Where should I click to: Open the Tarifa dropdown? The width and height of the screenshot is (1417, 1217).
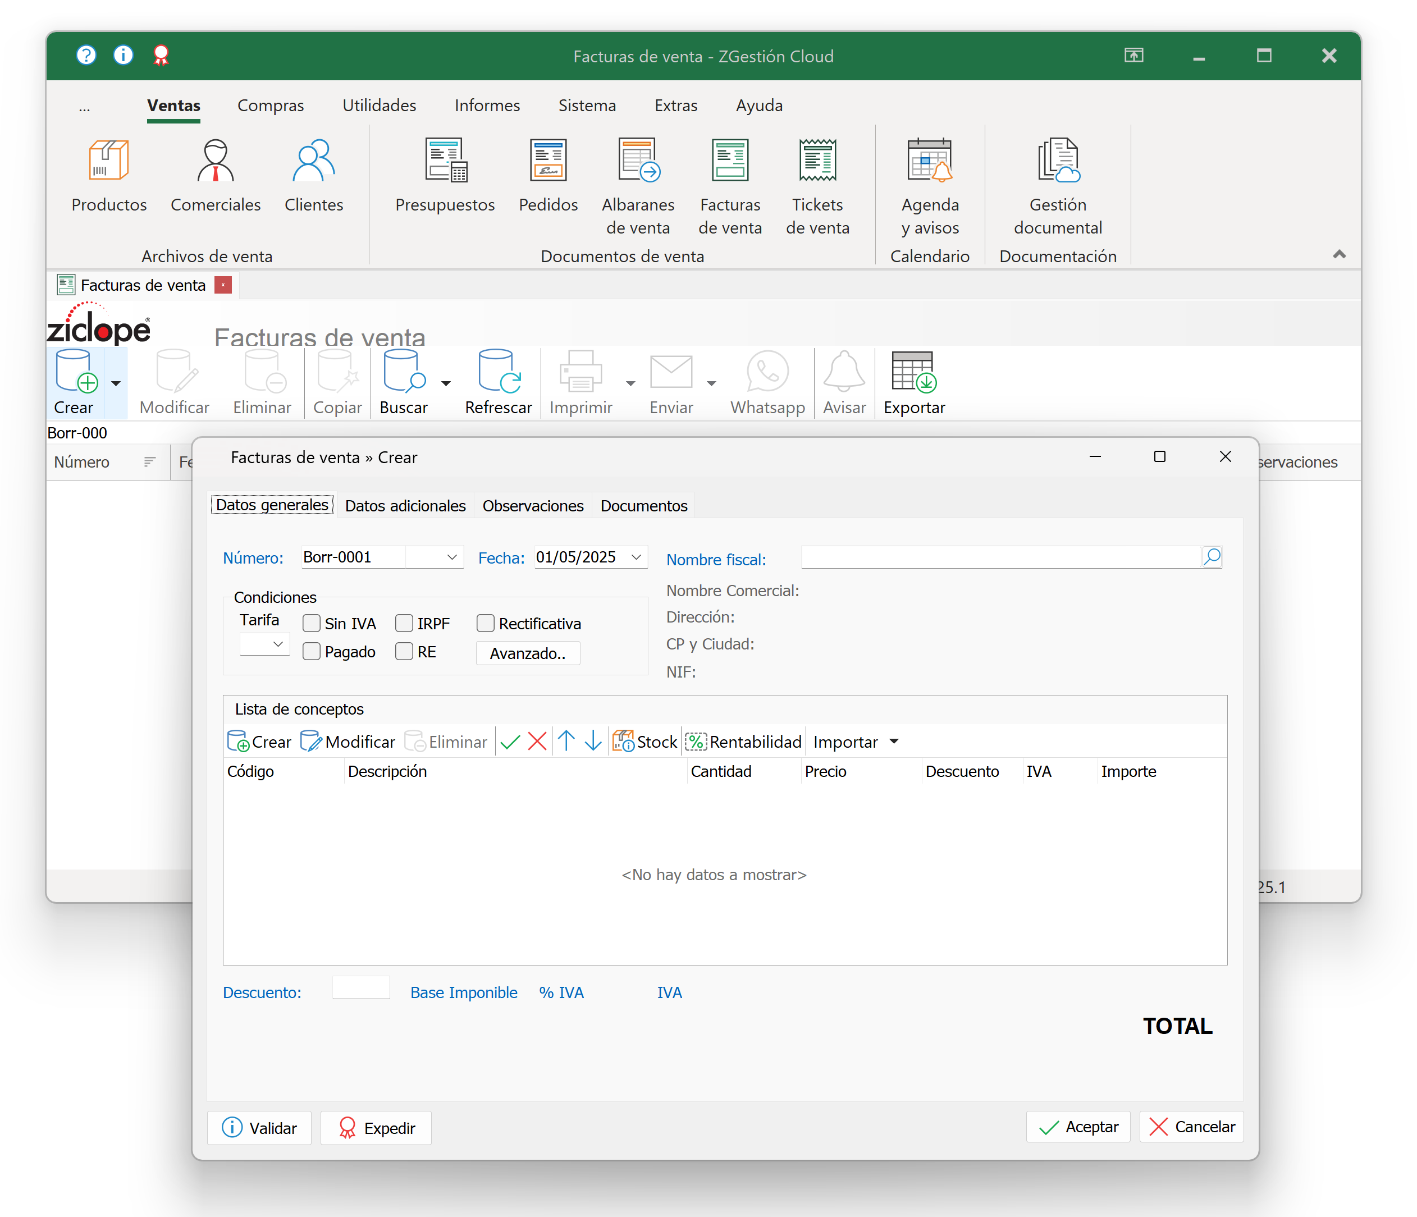278,644
